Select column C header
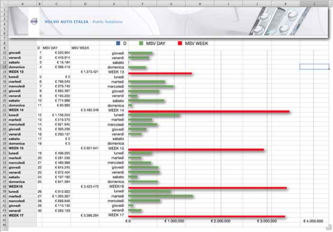This screenshot has height=232, width=333. tap(56, 4)
